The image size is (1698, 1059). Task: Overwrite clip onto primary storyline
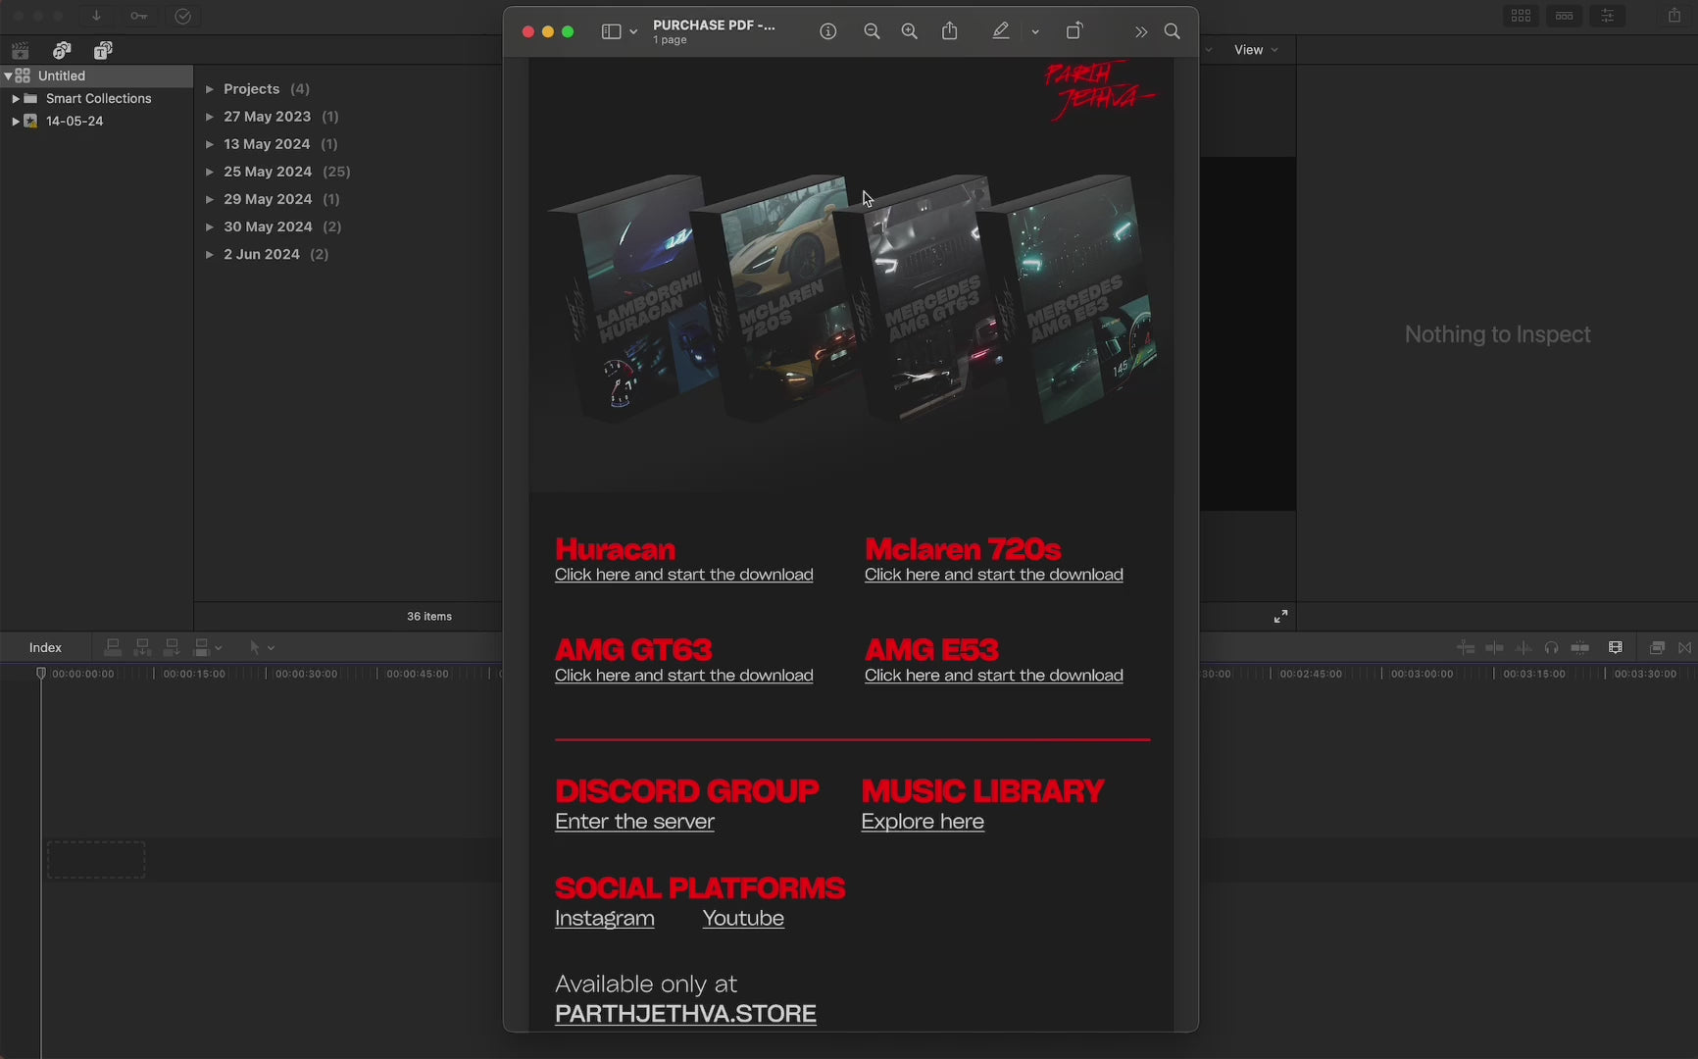201,647
